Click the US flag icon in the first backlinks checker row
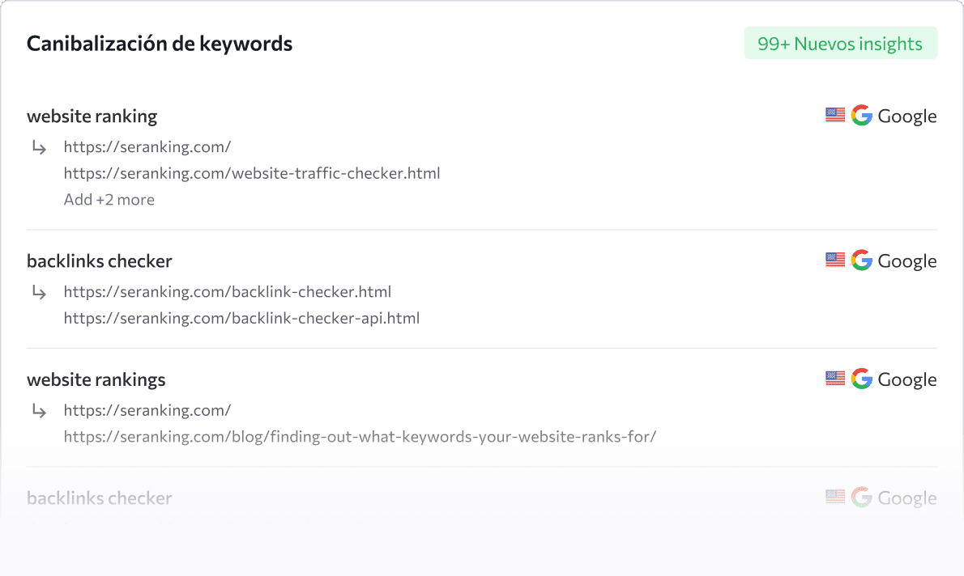 point(835,260)
